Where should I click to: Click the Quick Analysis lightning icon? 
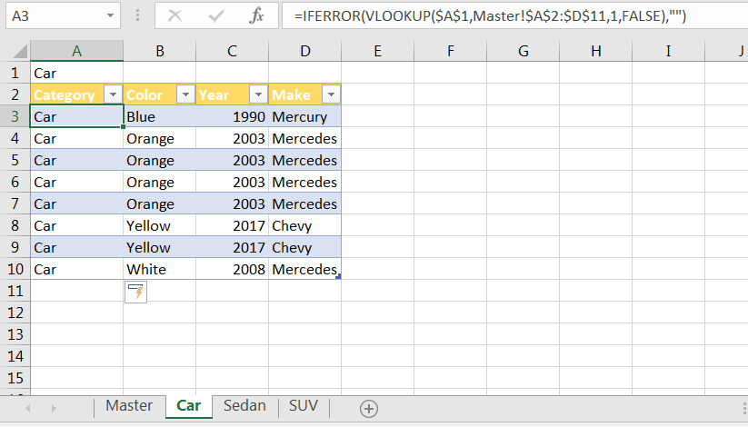(136, 292)
